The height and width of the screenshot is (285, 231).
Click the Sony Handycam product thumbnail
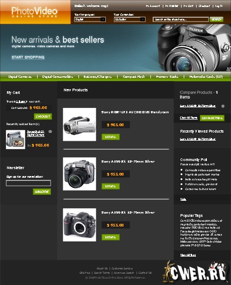tap(80, 125)
